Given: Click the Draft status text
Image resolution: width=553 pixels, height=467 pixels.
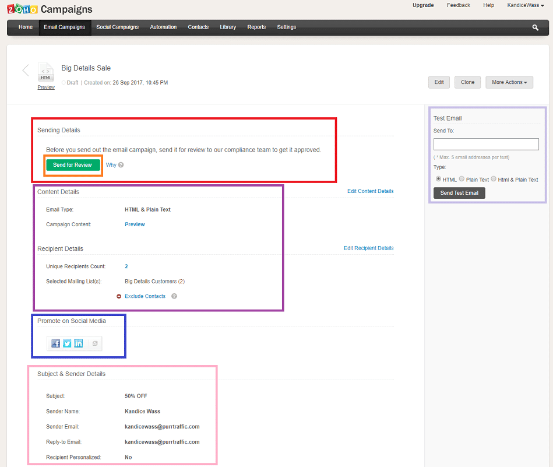Looking at the screenshot, I should click(72, 83).
